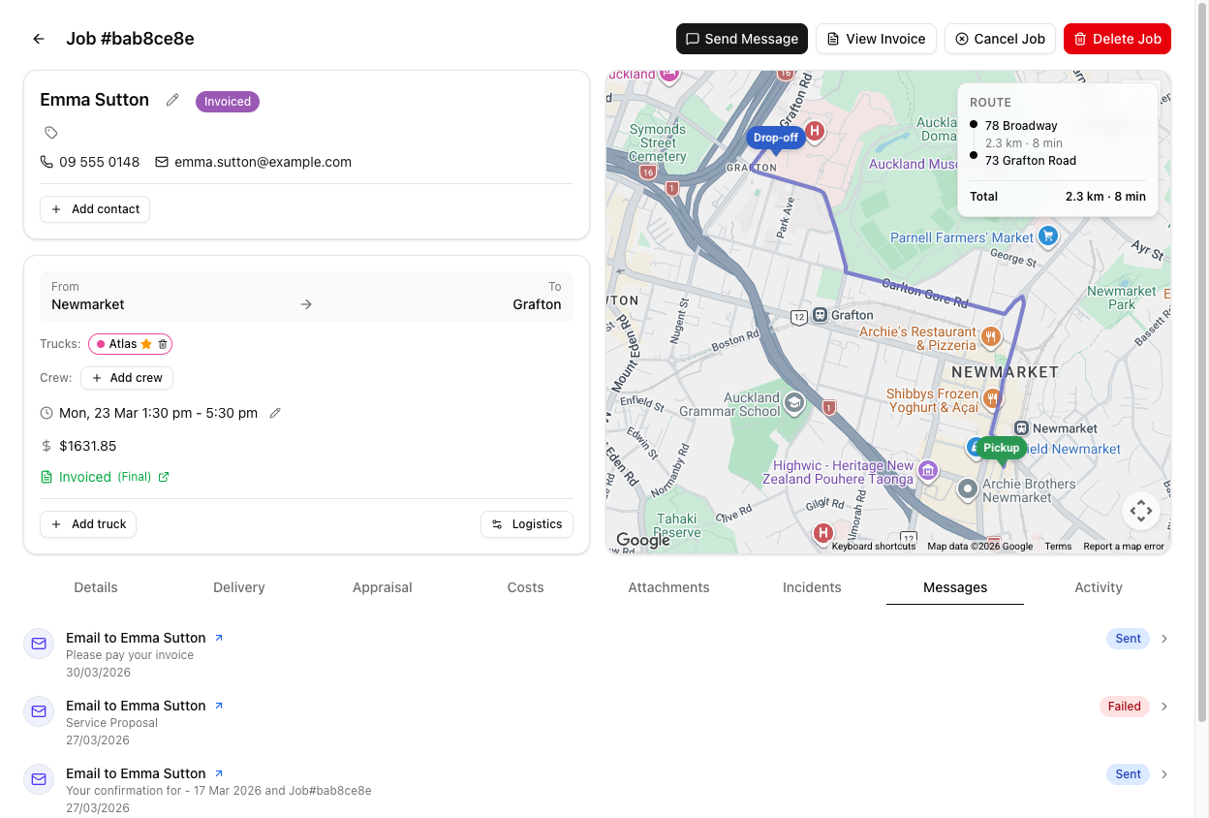Screen dimensions: 1209x818
Task: Open the confirmation email external link icon
Action: coord(219,773)
